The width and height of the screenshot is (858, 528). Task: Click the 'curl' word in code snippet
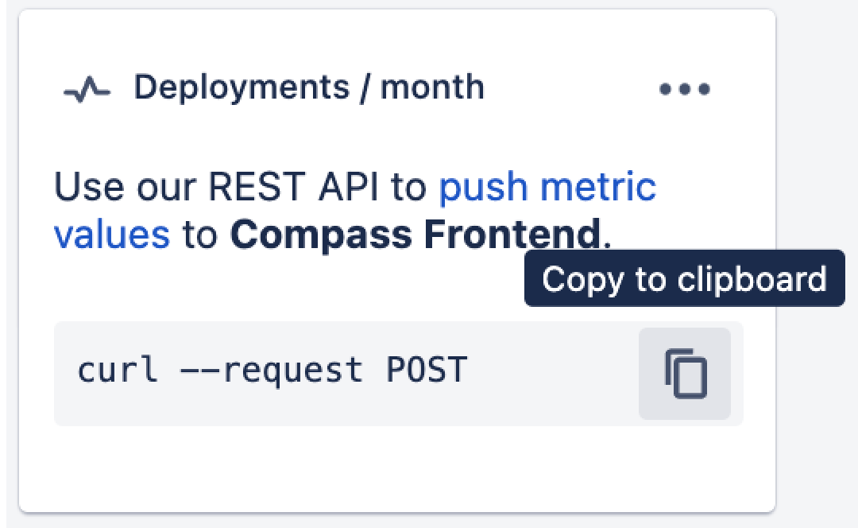click(117, 371)
